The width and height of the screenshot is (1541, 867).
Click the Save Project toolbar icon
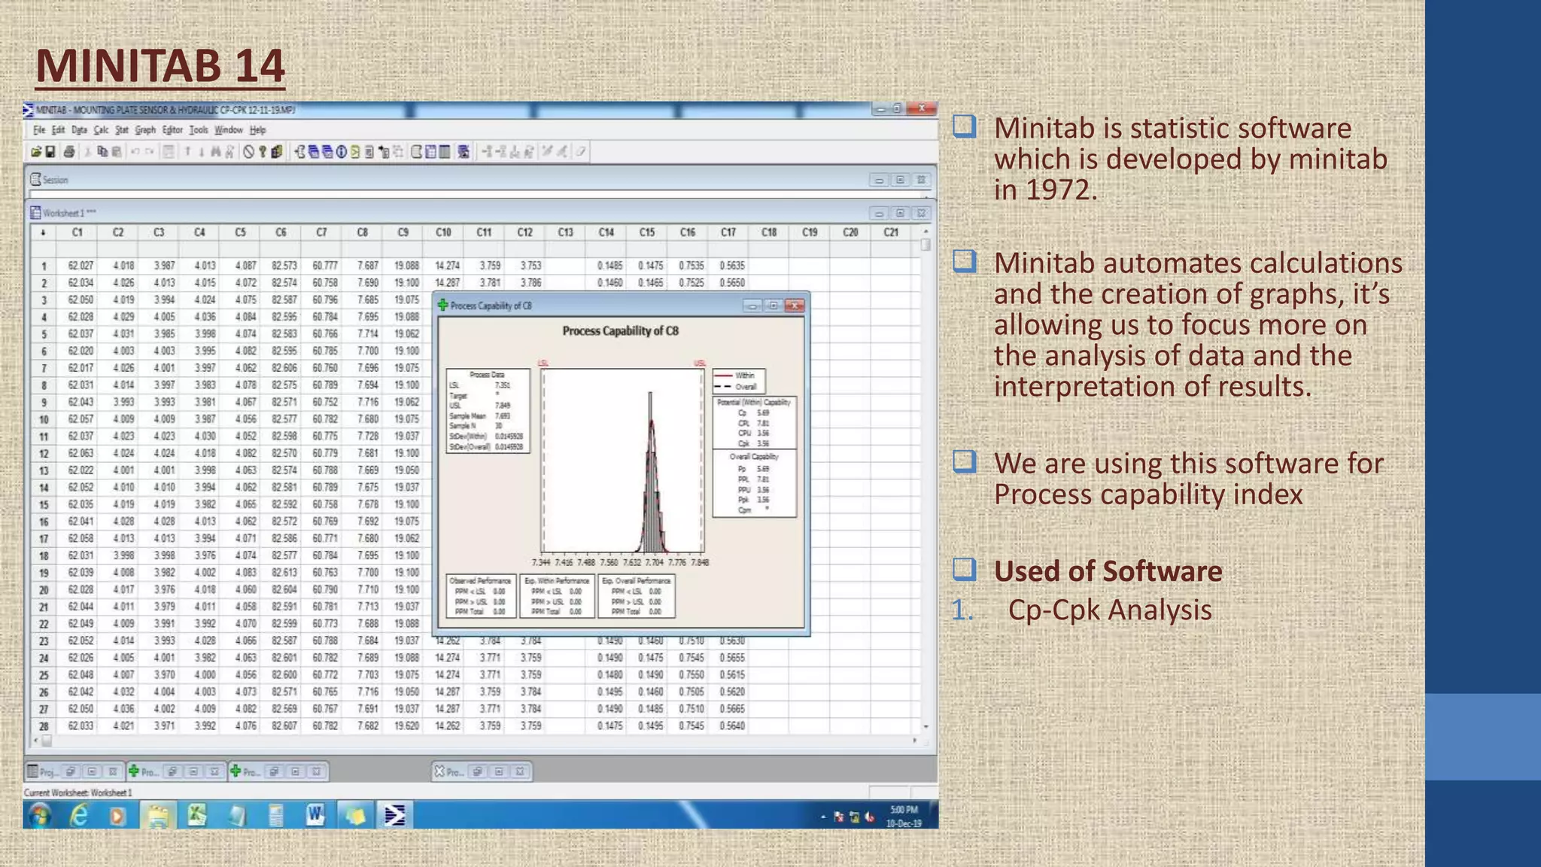click(50, 152)
